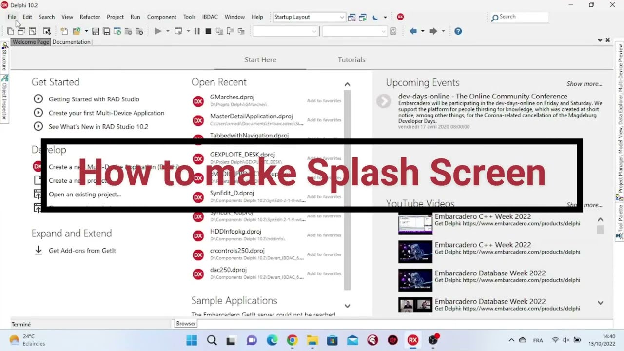Screen dimensions: 624x351
Task: Click the Toggle Form/Unit icon
Action: 32,31
